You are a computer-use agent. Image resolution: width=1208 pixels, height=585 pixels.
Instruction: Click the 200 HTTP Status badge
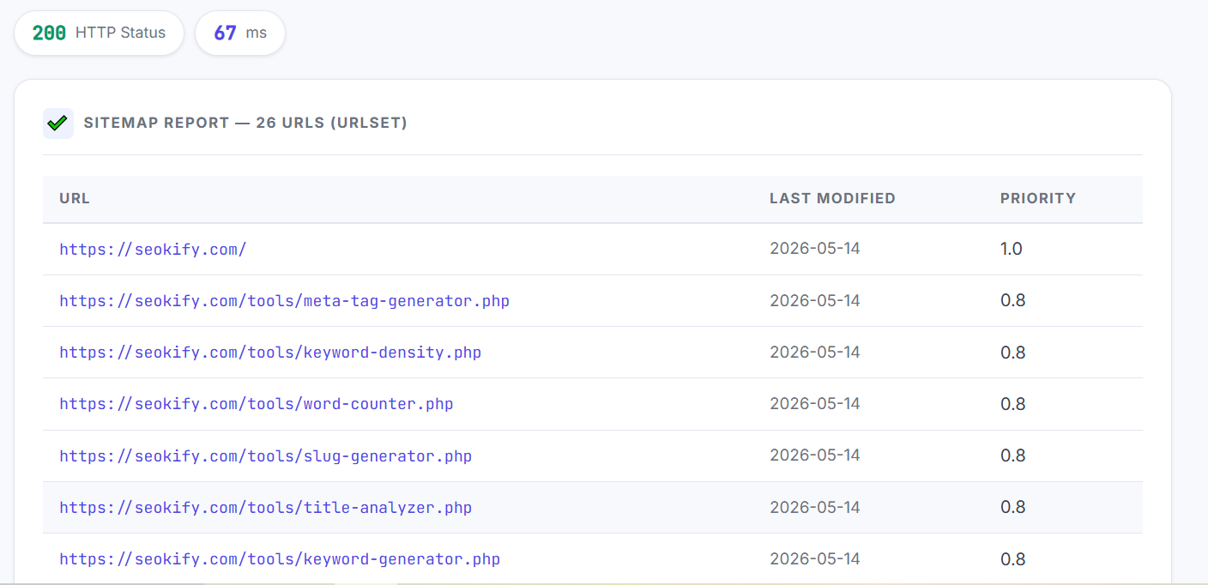coord(99,33)
